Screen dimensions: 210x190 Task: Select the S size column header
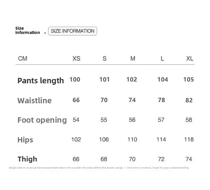point(104,58)
